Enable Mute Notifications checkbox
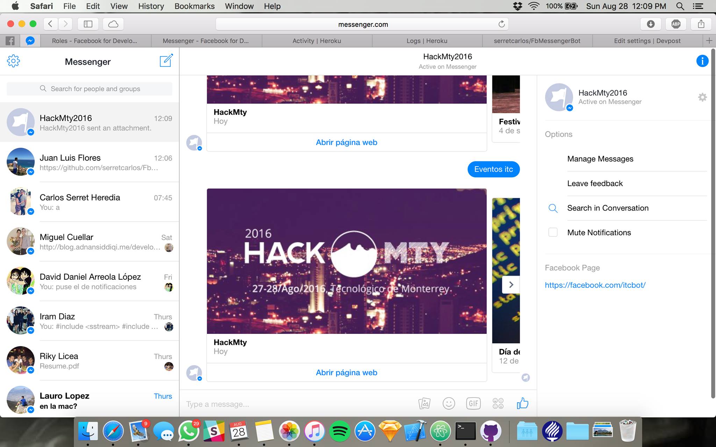 [553, 232]
